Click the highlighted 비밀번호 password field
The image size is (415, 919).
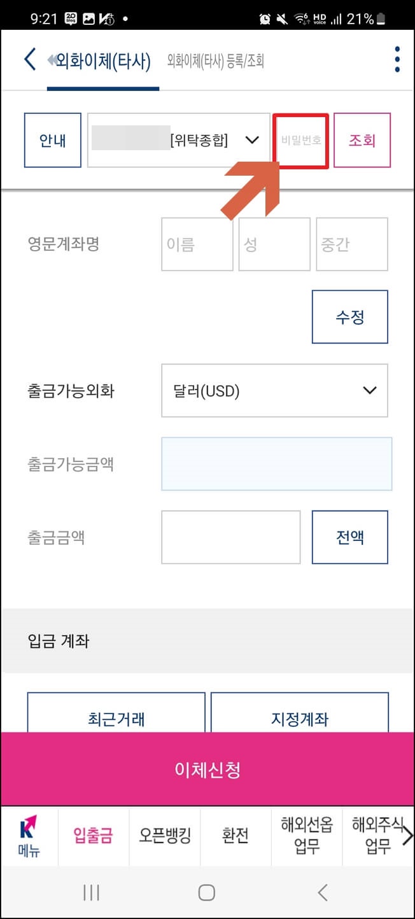click(300, 139)
